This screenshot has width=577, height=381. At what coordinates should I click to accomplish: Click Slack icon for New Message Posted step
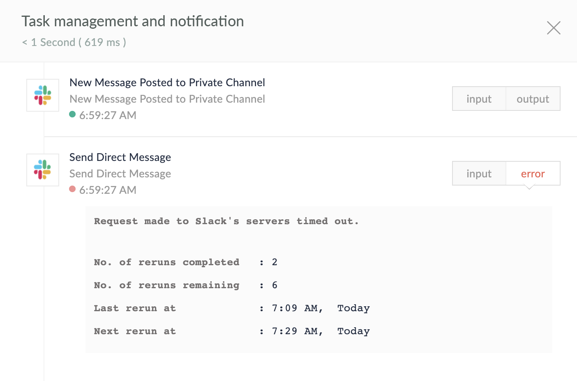[x=43, y=95]
